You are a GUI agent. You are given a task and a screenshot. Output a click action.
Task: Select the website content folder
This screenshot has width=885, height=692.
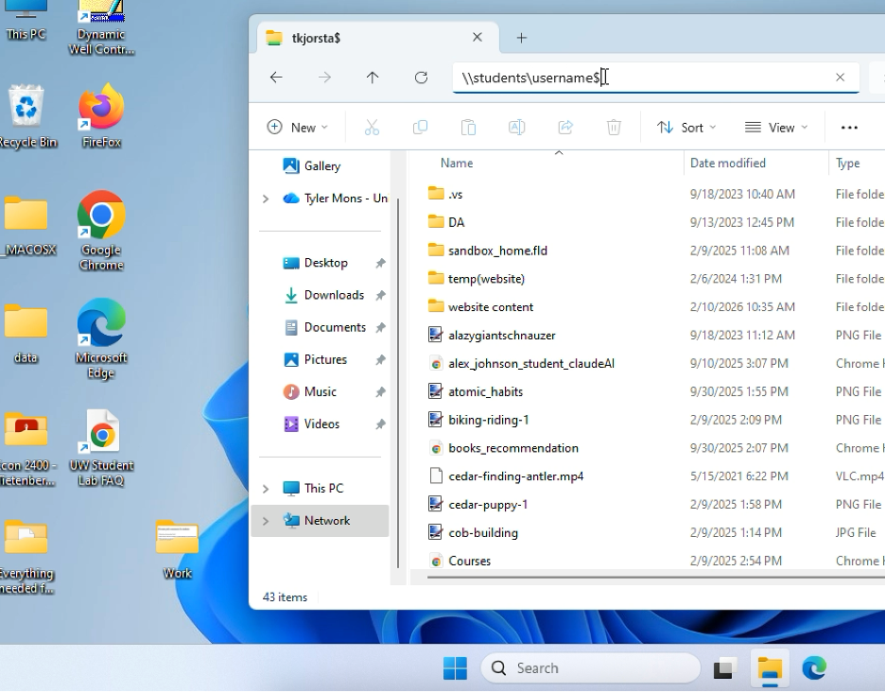pyautogui.click(x=491, y=307)
